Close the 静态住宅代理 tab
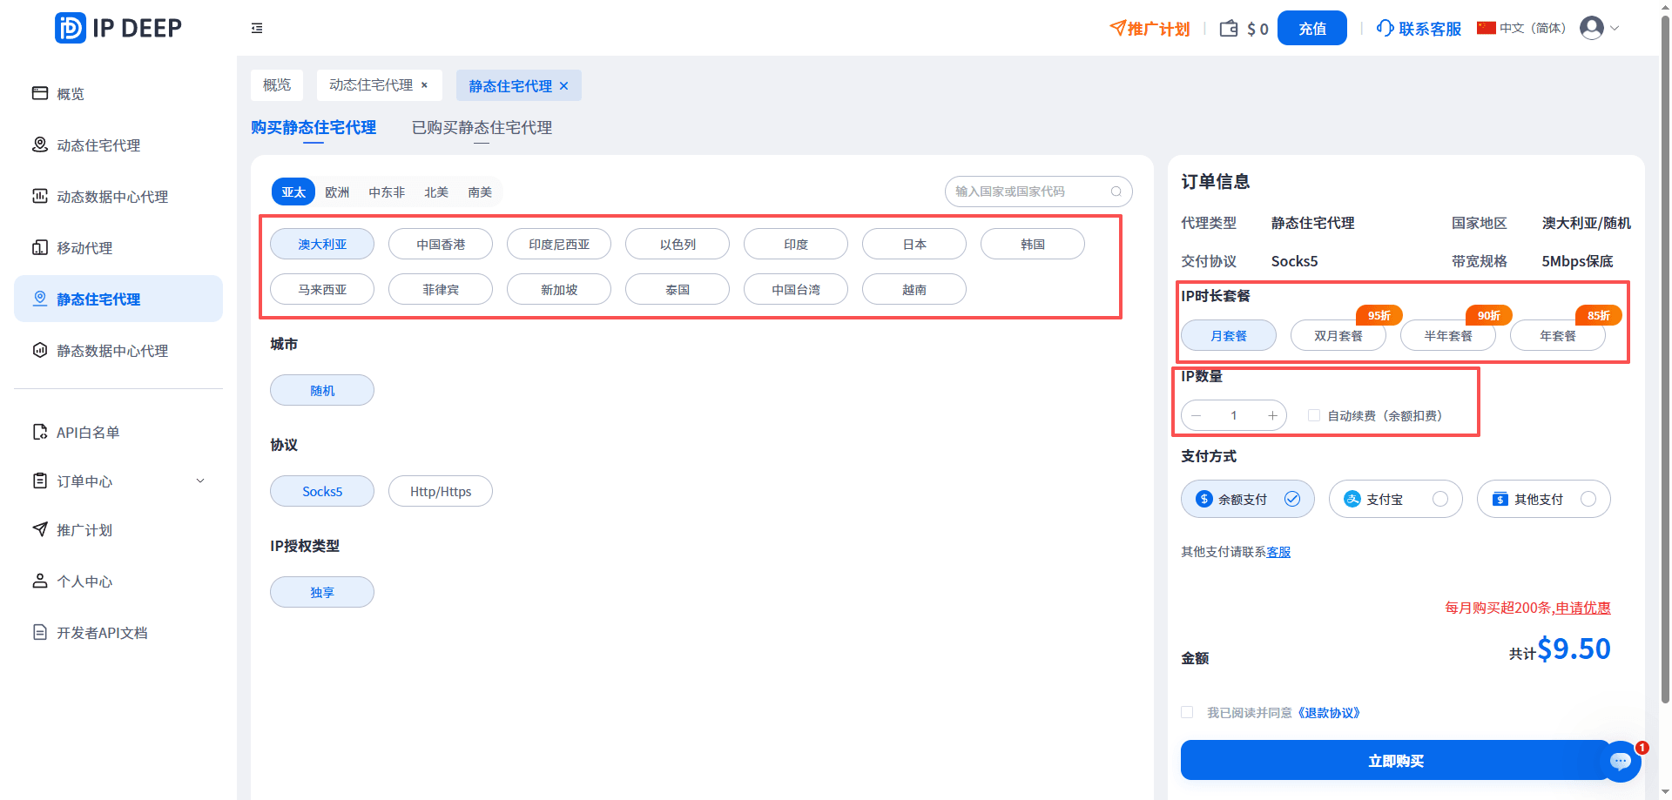1672x800 pixels. 564,86
